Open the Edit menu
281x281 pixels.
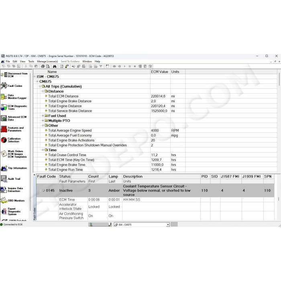15,61
